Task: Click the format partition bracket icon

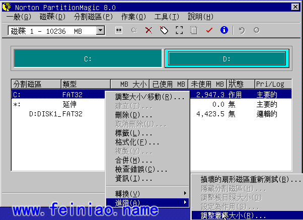Action: pyautogui.click(x=179, y=30)
